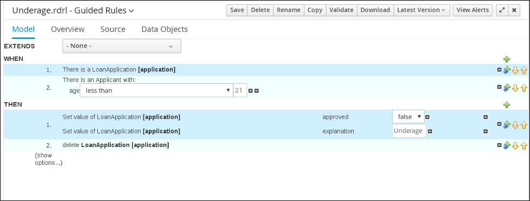The height and width of the screenshot is (201, 530).
Task: Click small icon next to Underage explanation field
Action: pyautogui.click(x=430, y=131)
